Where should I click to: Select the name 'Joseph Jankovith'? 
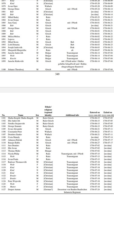point(15,47)
